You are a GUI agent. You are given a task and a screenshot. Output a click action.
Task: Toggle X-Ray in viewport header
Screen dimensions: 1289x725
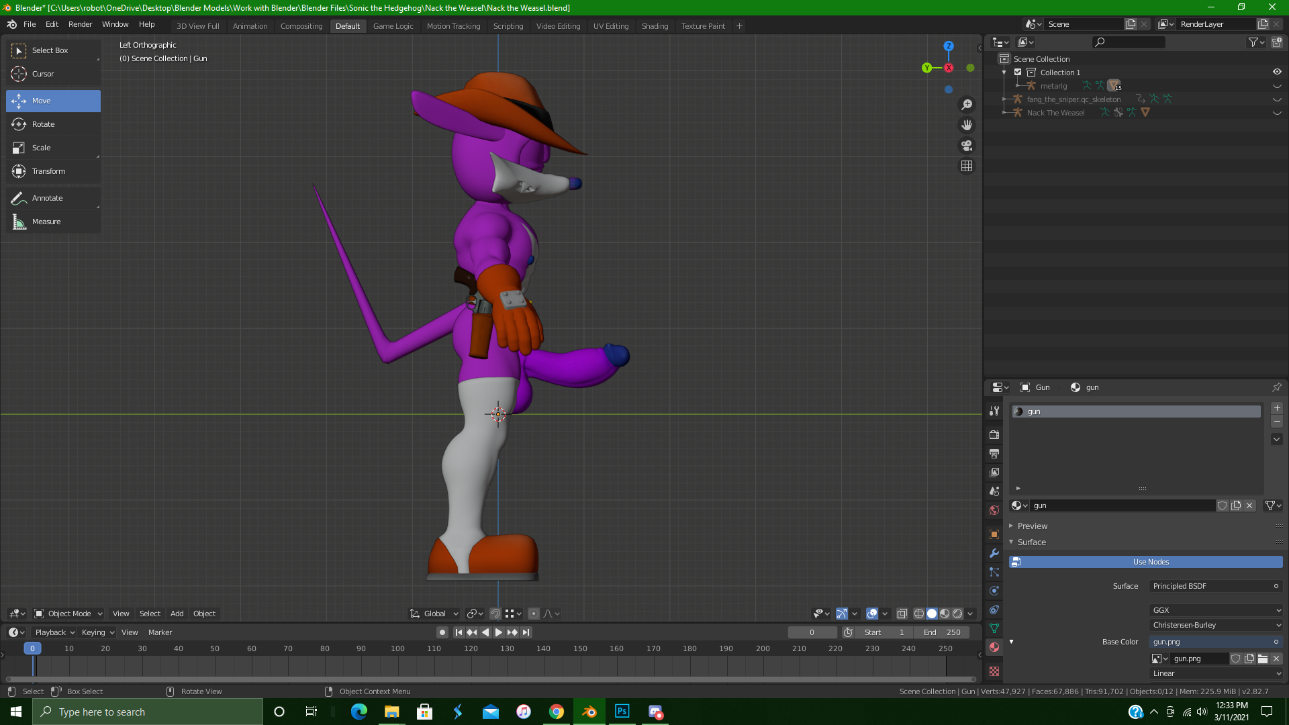(x=902, y=614)
